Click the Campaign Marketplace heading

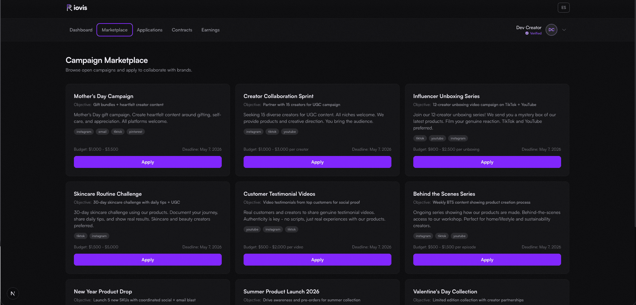(107, 60)
